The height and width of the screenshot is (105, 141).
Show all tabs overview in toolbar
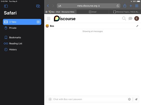[x=137, y=6]
